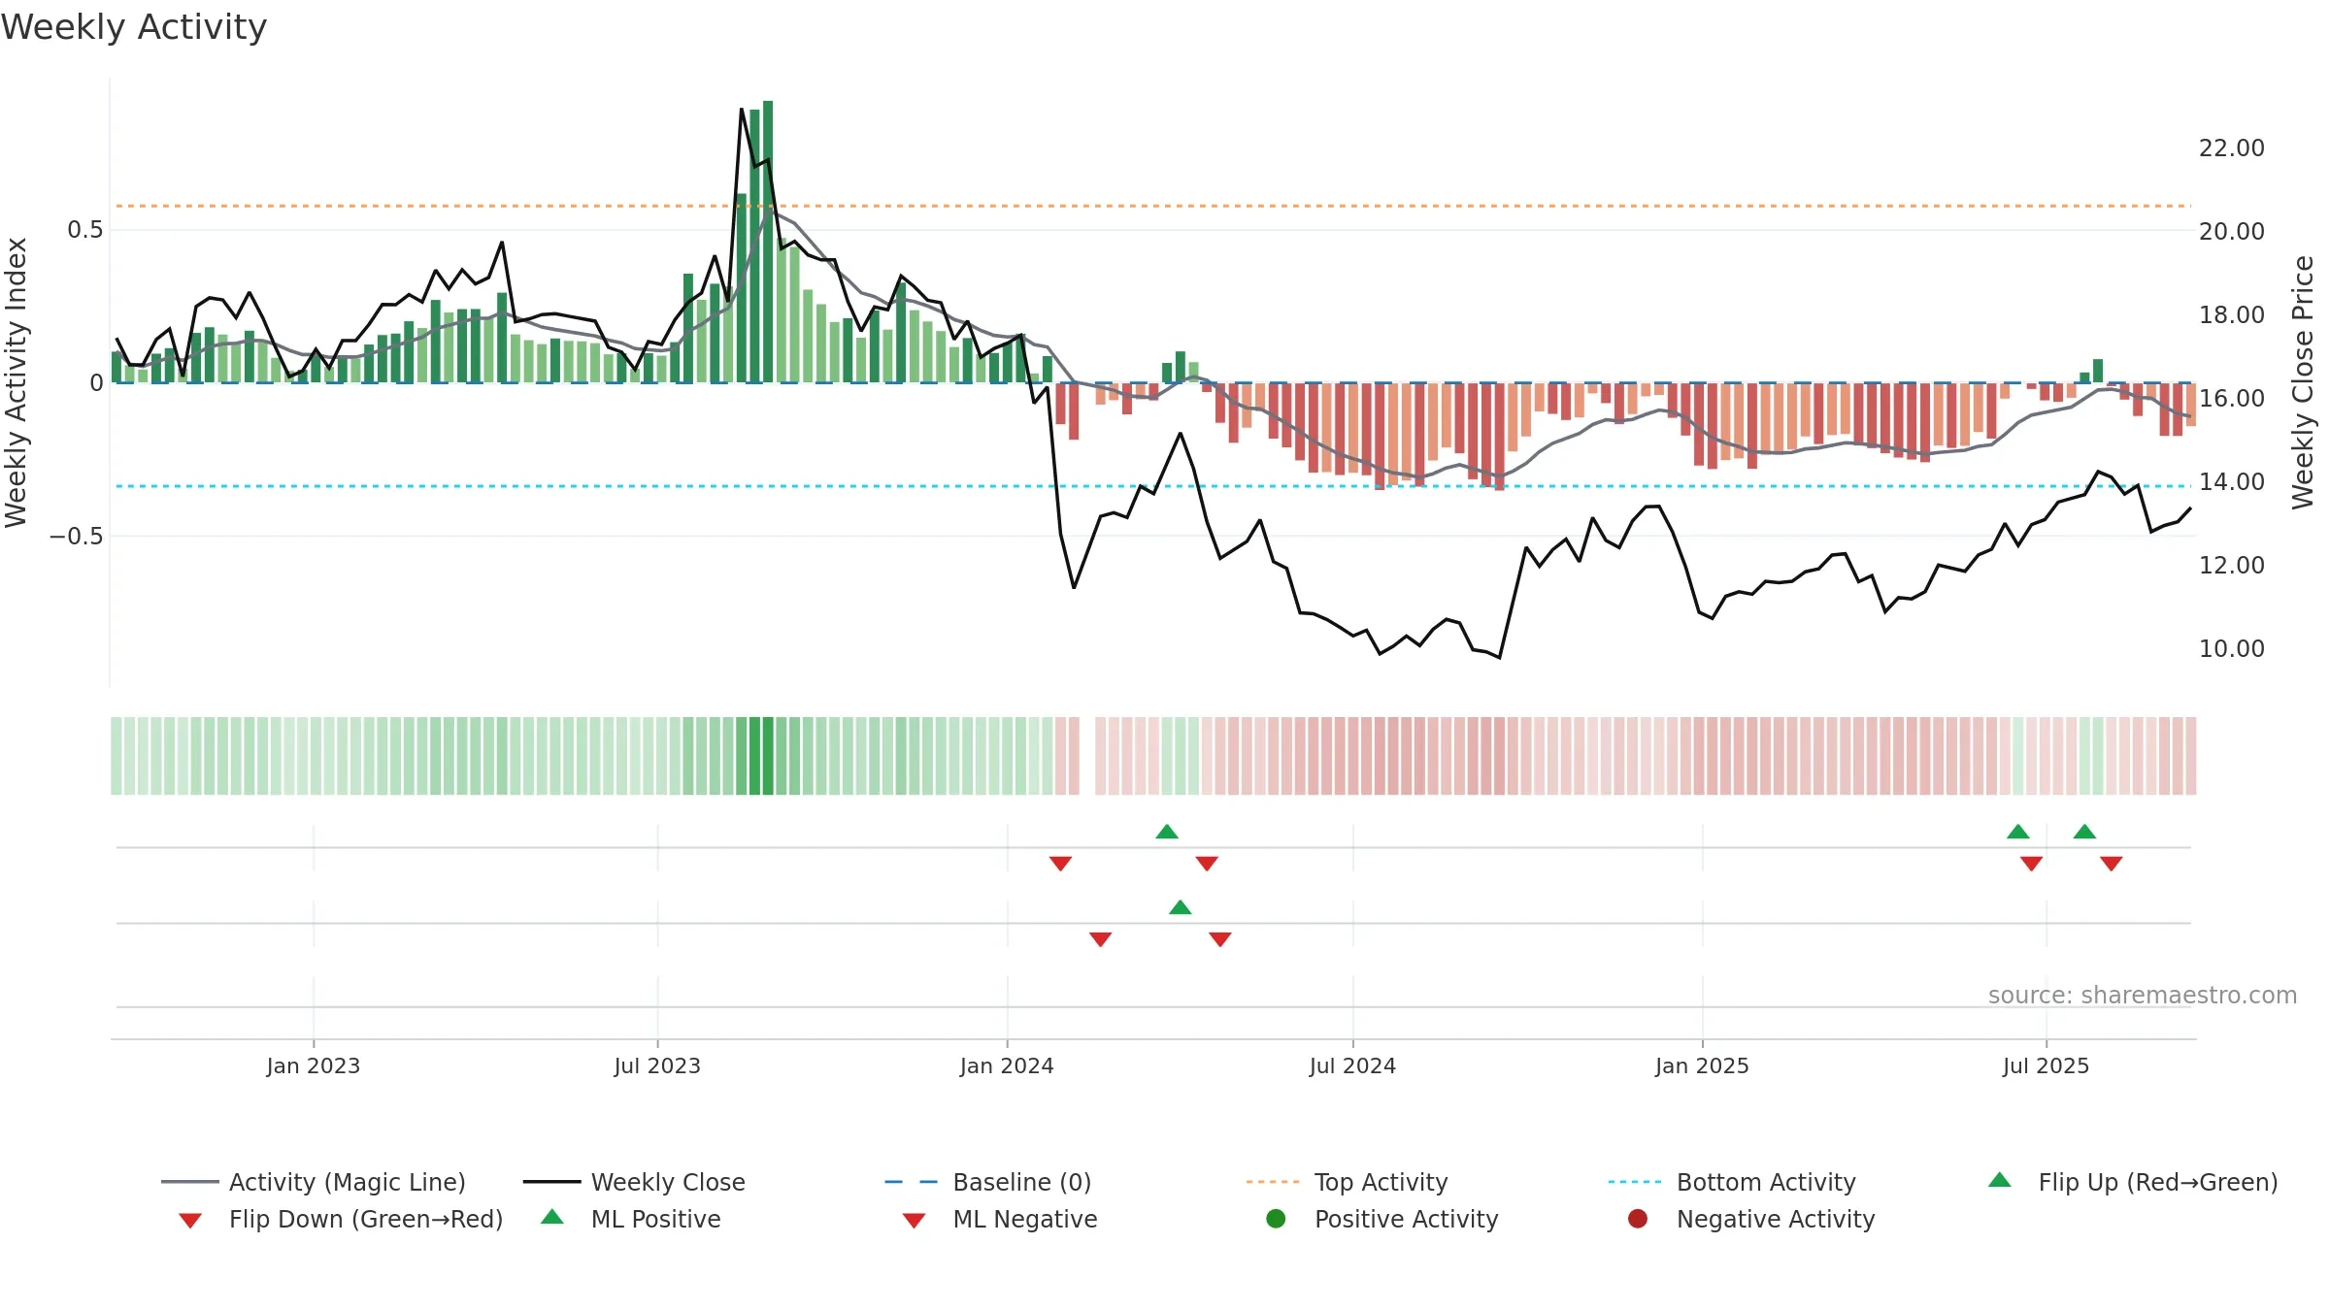
Task: Click the Jul 2024 x-axis label
Action: tap(1352, 1066)
